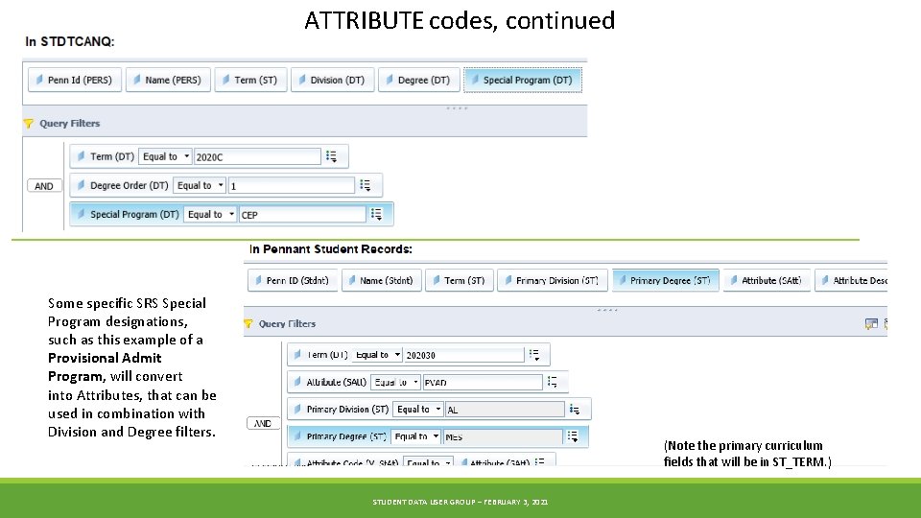Click the 202030 Term filter object icon
The image size is (921, 518).
pos(297,354)
